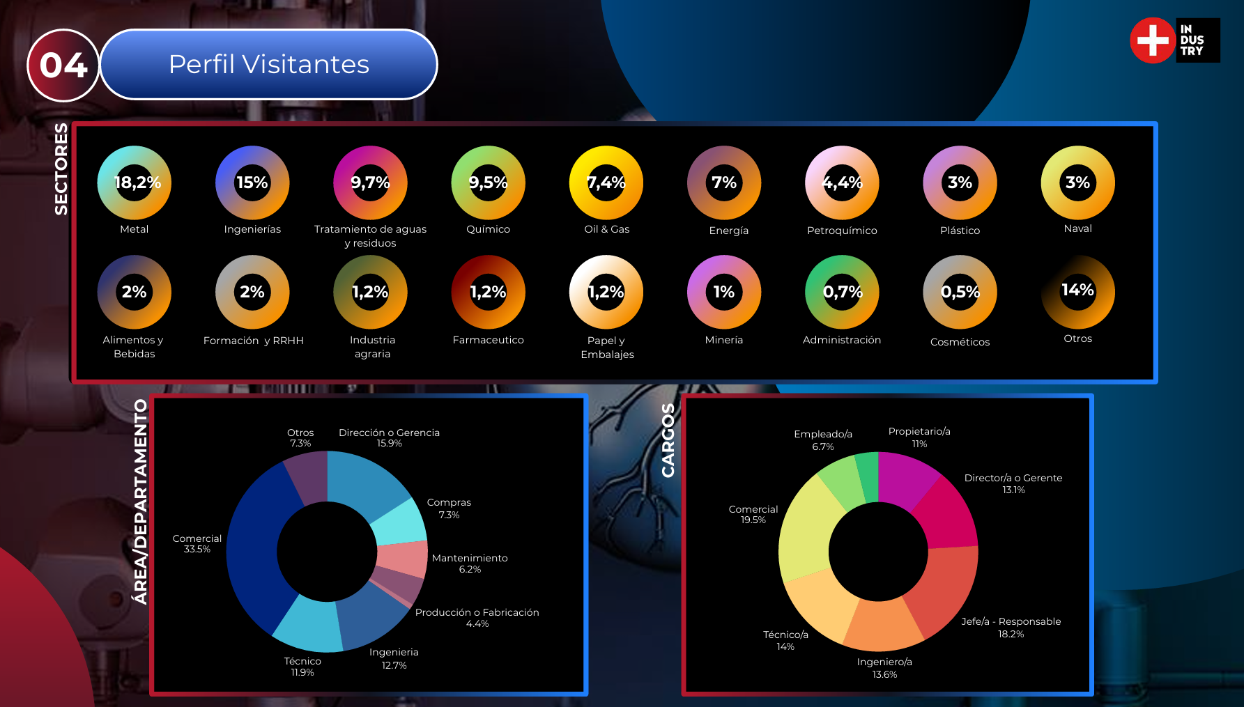Click the Perfil Visitantes title pill
Screen dimensions: 1244x707
point(269,64)
